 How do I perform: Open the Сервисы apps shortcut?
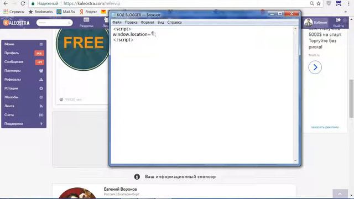[x=14, y=12]
